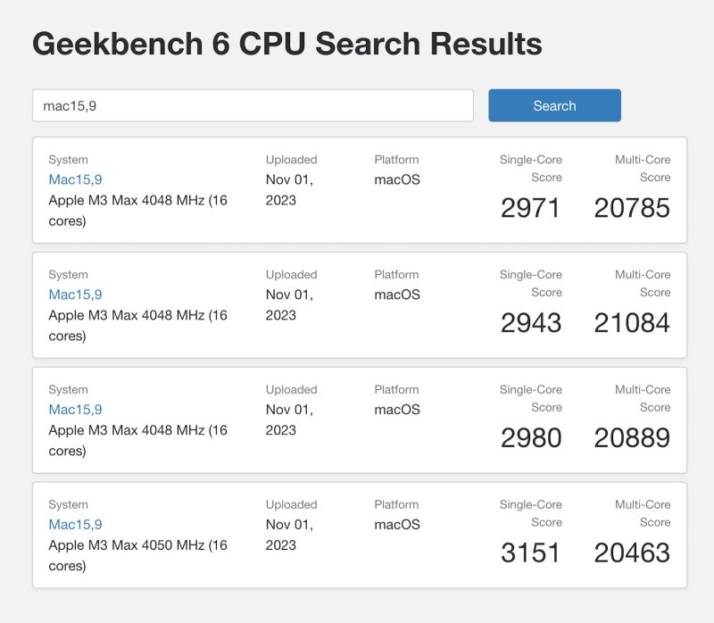
Task: Click the second result card
Action: point(357,304)
